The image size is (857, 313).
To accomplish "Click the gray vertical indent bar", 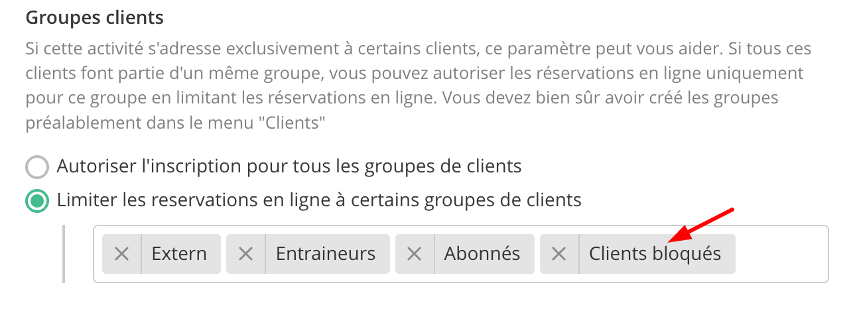I will [64, 254].
